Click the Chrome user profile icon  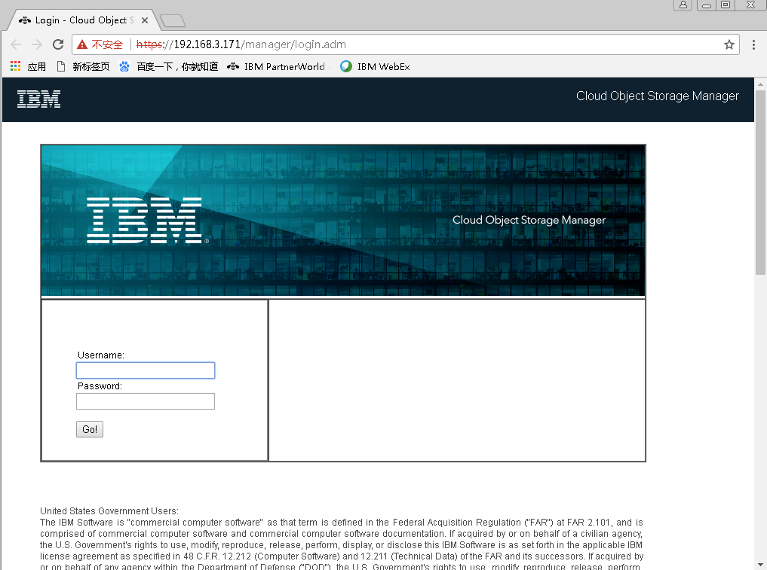683,5
